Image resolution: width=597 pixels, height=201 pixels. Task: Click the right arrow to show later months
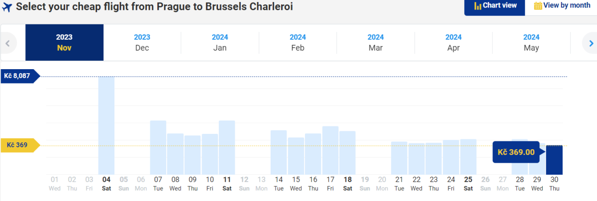(x=588, y=43)
